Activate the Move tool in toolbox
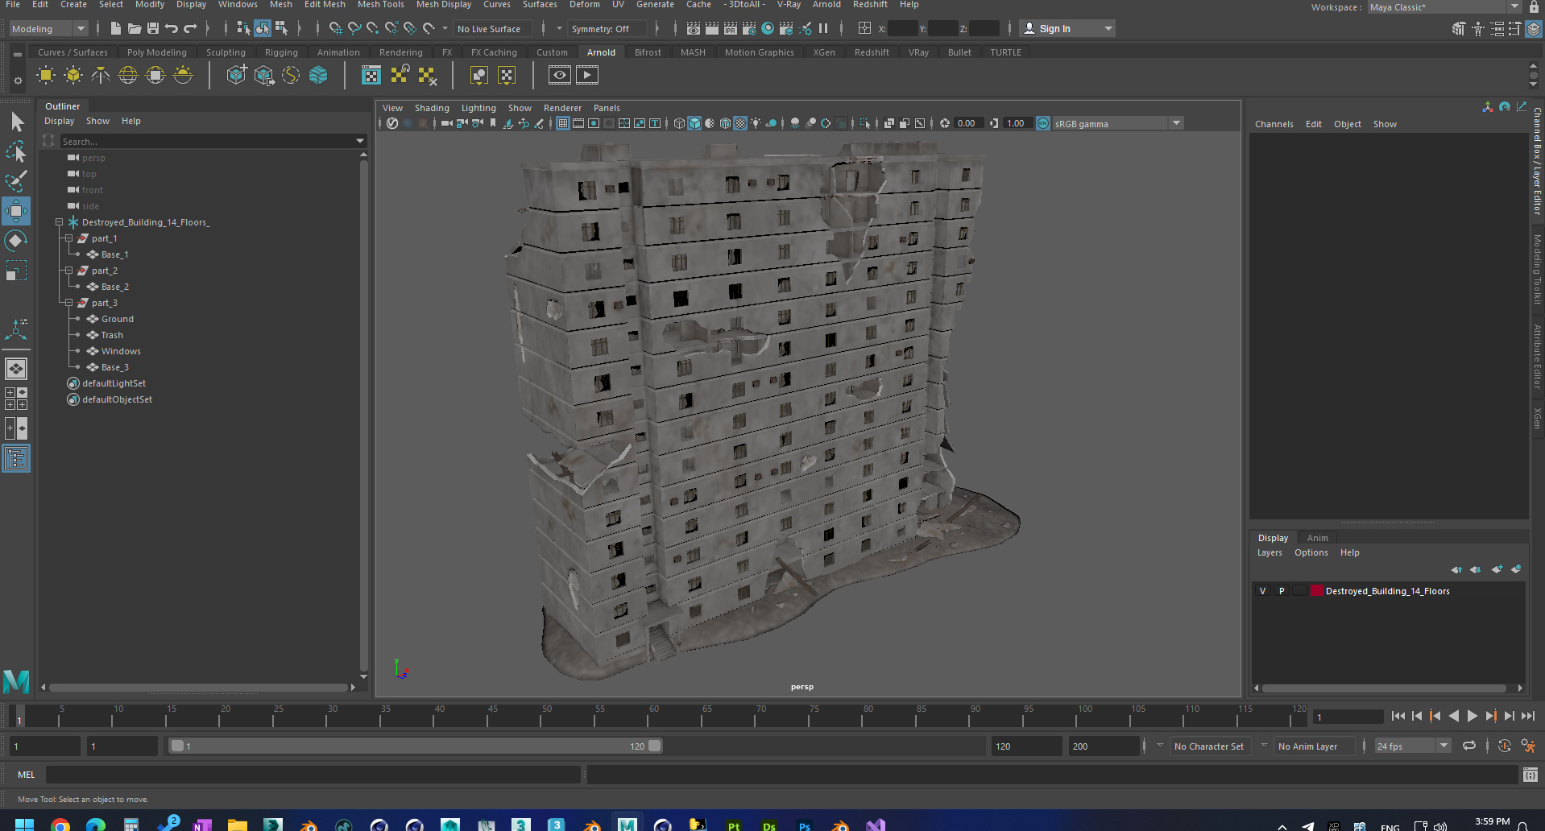Image resolution: width=1545 pixels, height=831 pixels. point(16,211)
